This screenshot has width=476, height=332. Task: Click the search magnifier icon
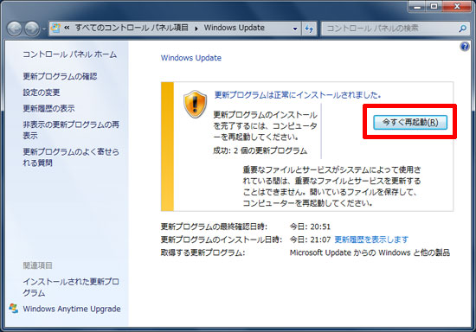(x=462, y=29)
